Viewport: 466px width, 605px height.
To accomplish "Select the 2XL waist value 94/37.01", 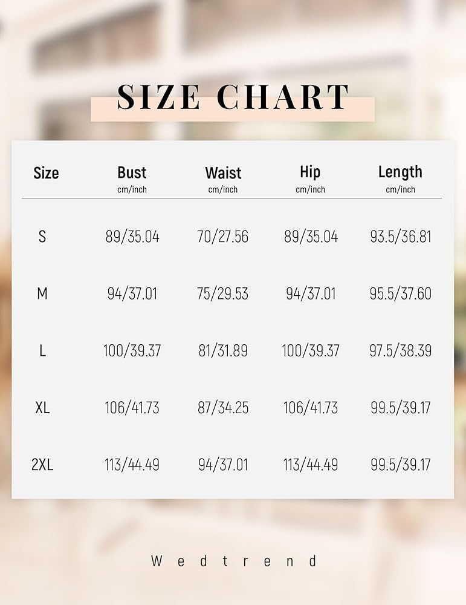I will coord(222,465).
